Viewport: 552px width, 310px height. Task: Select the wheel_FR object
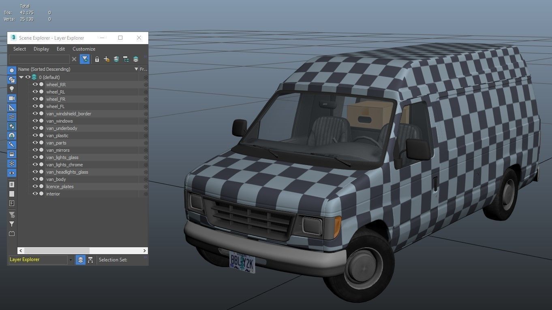(x=56, y=99)
